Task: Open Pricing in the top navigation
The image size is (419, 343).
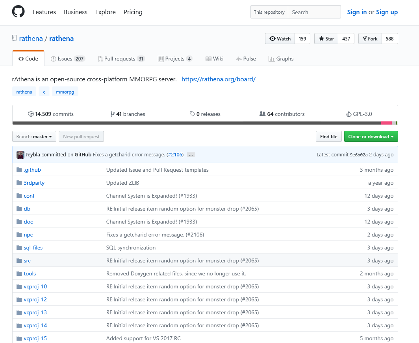Action: coord(133,12)
